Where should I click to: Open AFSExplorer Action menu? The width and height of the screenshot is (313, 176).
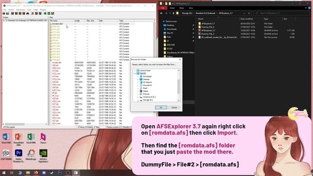[11, 10]
